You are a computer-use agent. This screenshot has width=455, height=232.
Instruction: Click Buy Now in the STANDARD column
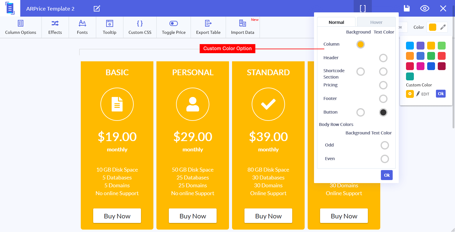(x=268, y=216)
